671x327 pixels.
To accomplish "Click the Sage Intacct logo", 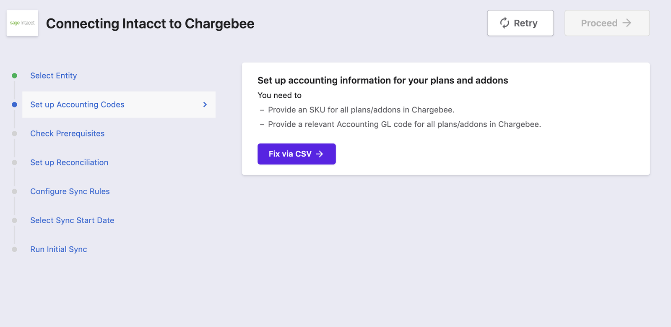I will tap(22, 23).
